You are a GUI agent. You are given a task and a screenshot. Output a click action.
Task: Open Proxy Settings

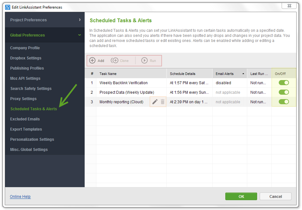click(23, 99)
